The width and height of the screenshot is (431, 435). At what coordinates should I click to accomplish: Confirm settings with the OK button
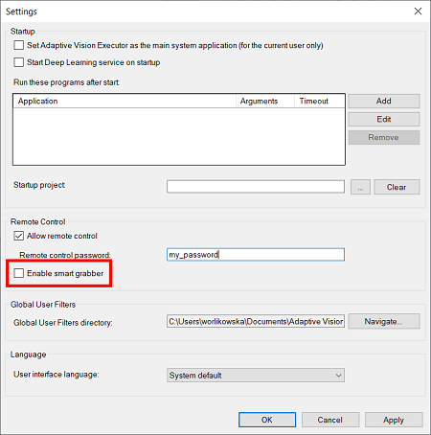pos(267,420)
